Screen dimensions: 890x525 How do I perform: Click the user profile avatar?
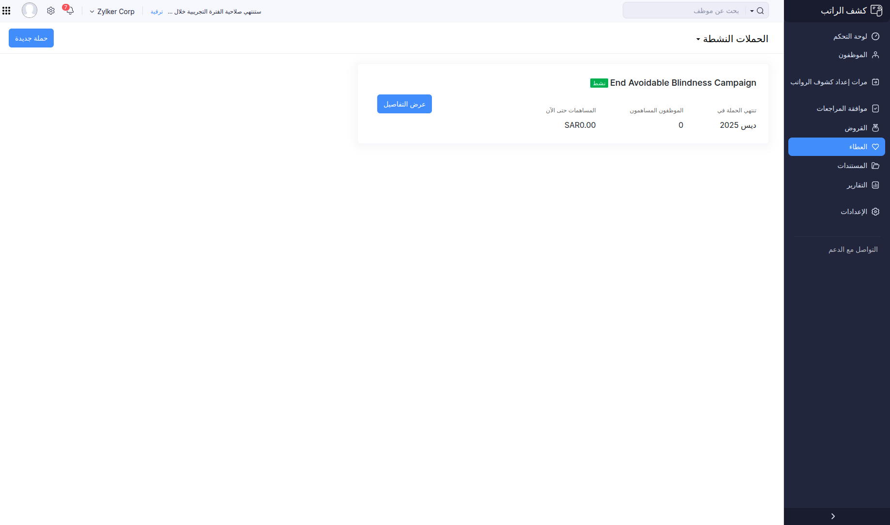[x=30, y=10]
